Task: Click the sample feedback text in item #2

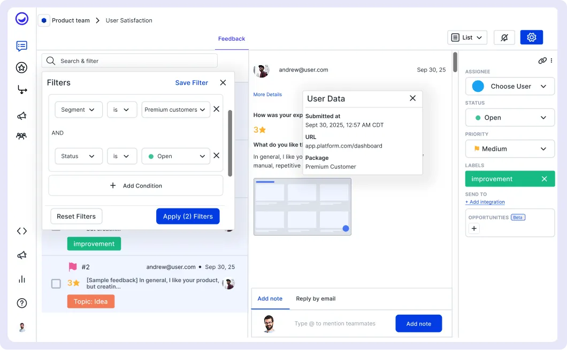Action: click(152, 283)
